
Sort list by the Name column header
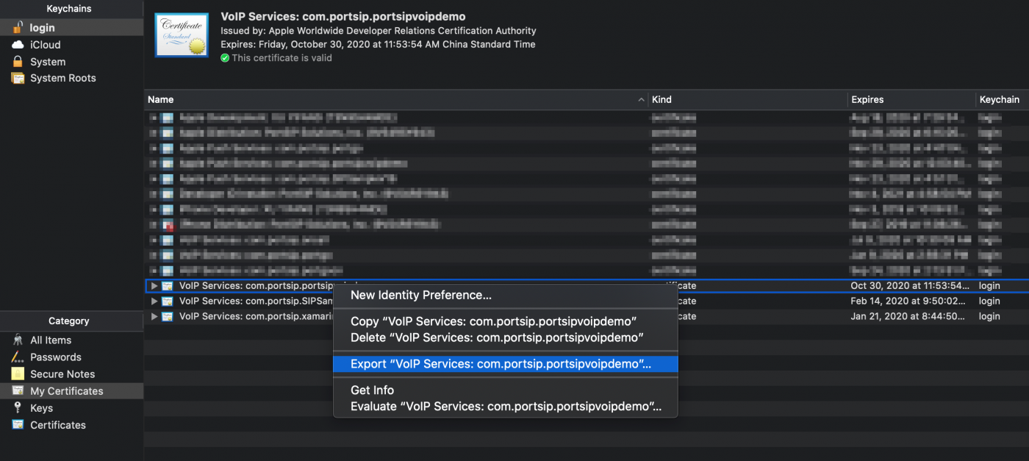(x=161, y=99)
